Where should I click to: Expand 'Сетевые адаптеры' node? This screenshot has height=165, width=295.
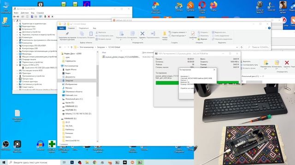tap(17, 82)
